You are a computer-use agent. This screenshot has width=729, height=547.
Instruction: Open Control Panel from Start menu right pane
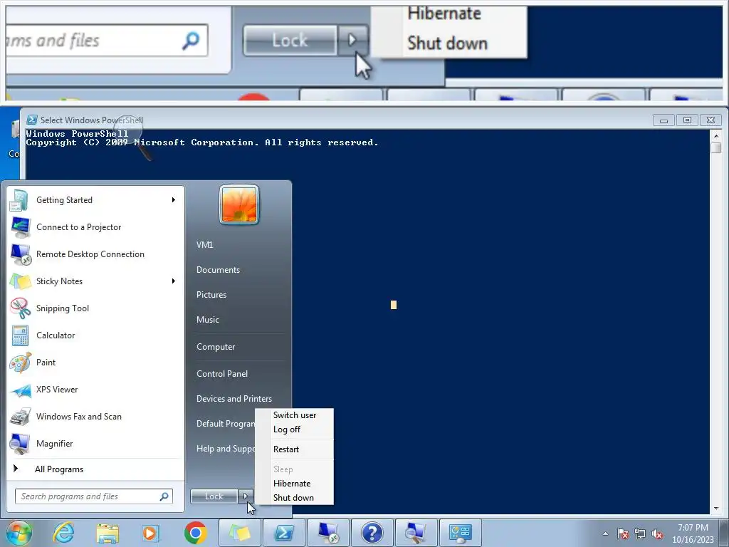pos(222,374)
